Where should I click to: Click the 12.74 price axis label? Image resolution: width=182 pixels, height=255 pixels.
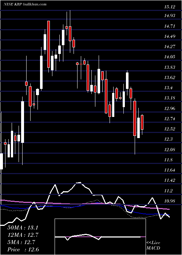(x=170, y=119)
